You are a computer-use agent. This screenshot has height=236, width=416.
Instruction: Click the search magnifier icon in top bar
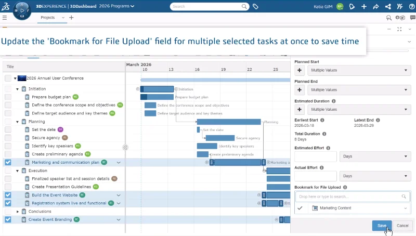click(244, 6)
